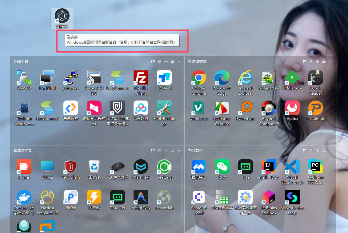
Task: Select the putty.exe icon
Action: [71, 80]
